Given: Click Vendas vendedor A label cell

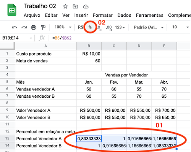Looking at the screenshot, I should (46, 89).
